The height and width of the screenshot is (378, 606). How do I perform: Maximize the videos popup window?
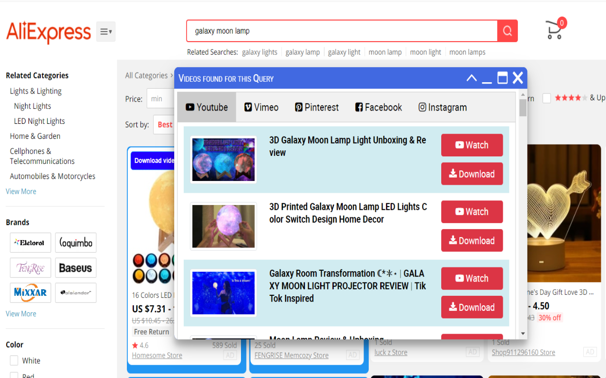tap(502, 78)
